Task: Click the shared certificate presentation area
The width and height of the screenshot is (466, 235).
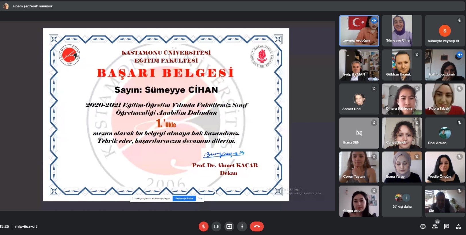Action: tap(166, 114)
